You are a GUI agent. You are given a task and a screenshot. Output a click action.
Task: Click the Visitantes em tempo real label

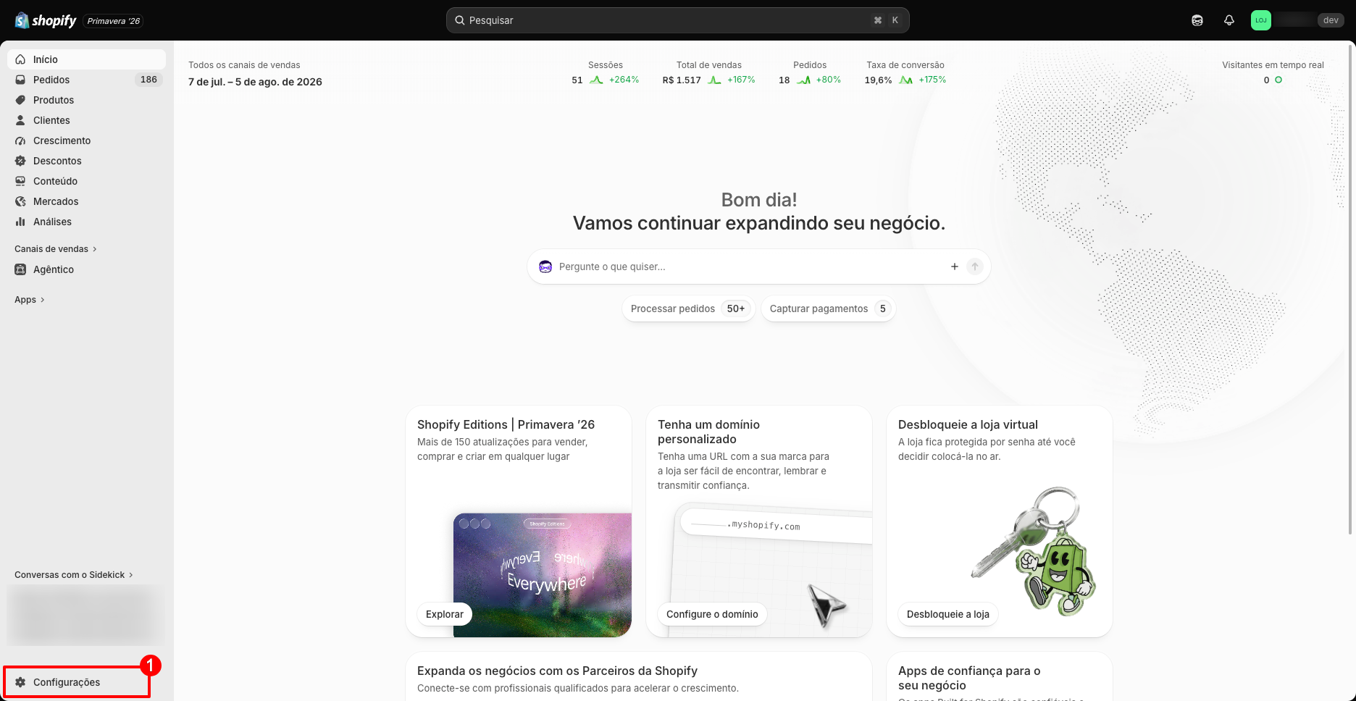point(1273,65)
